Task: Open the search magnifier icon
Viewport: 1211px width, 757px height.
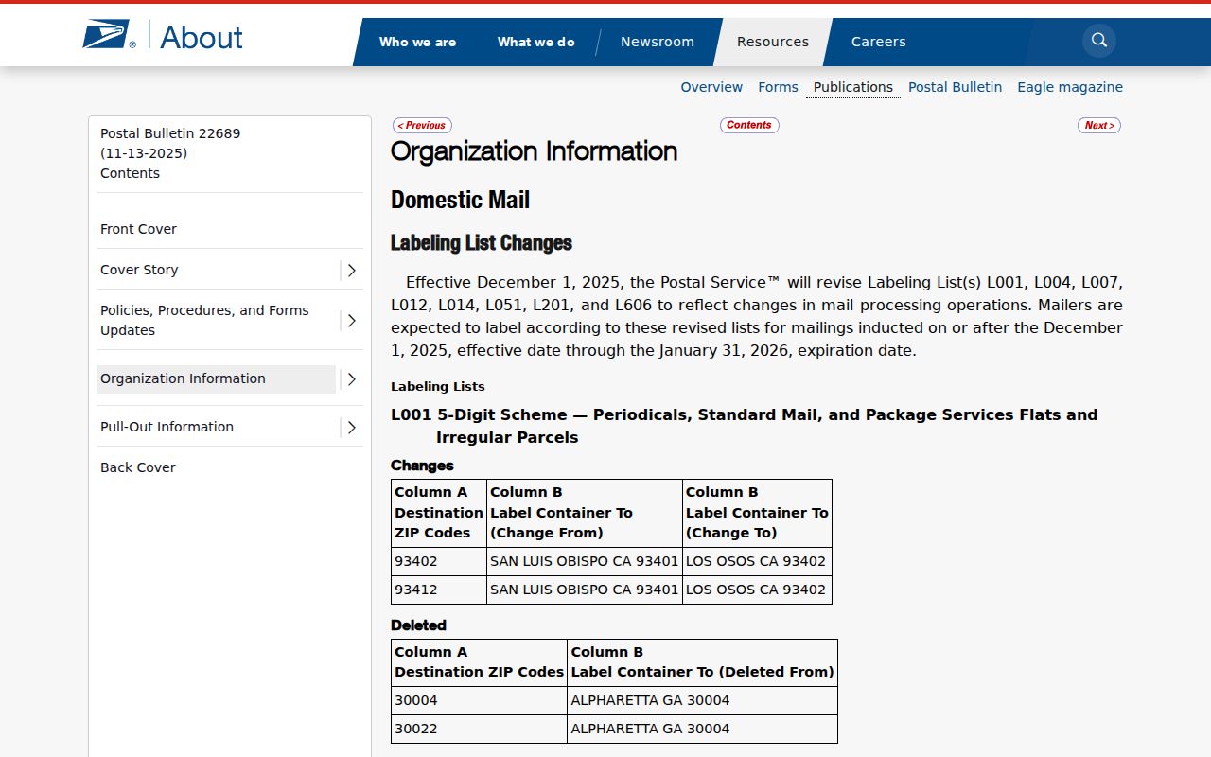Action: click(1099, 41)
